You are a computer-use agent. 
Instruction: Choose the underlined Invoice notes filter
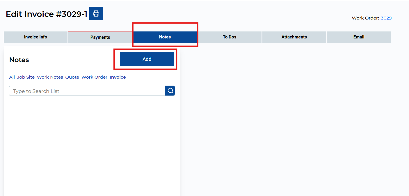click(118, 77)
